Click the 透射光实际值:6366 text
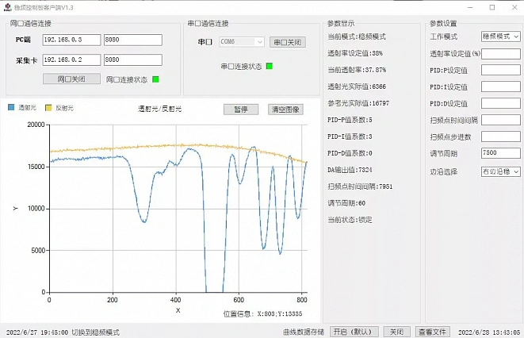Viewport: 524px width, 338px height. (x=357, y=86)
